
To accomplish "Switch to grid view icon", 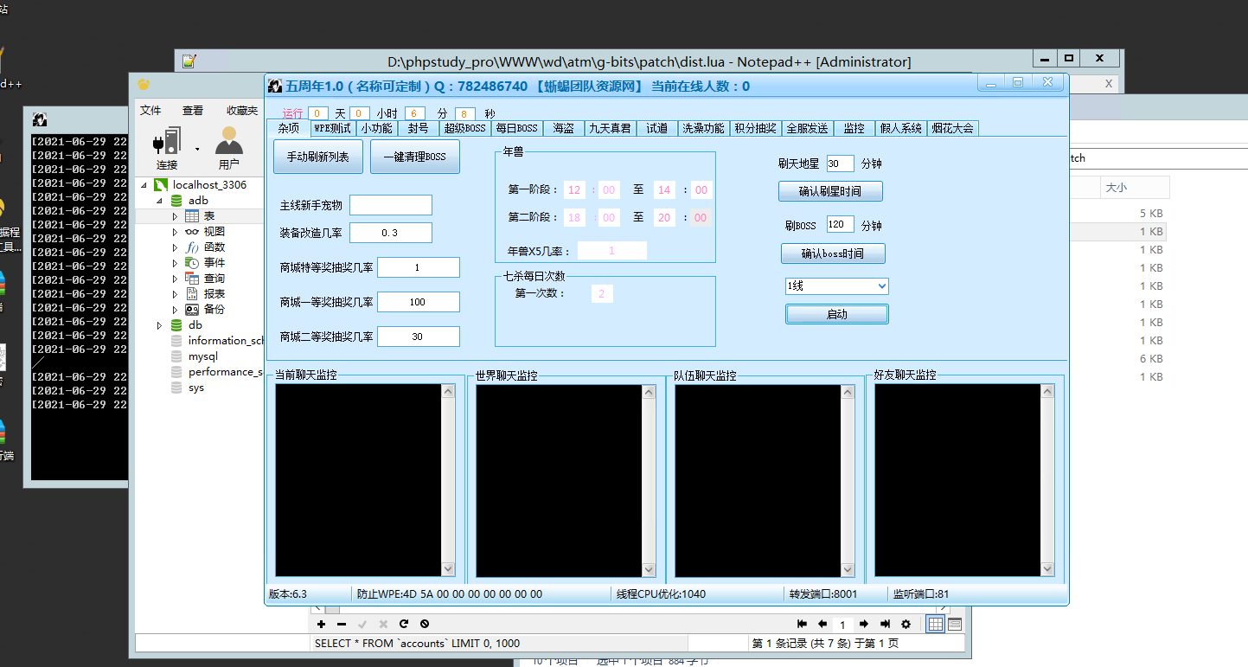I will (x=936, y=624).
